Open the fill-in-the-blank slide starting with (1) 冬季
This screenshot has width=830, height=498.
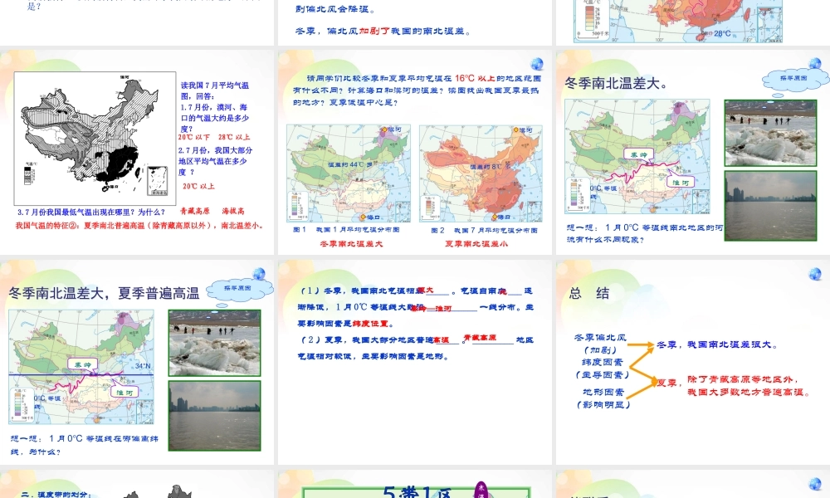(414, 362)
